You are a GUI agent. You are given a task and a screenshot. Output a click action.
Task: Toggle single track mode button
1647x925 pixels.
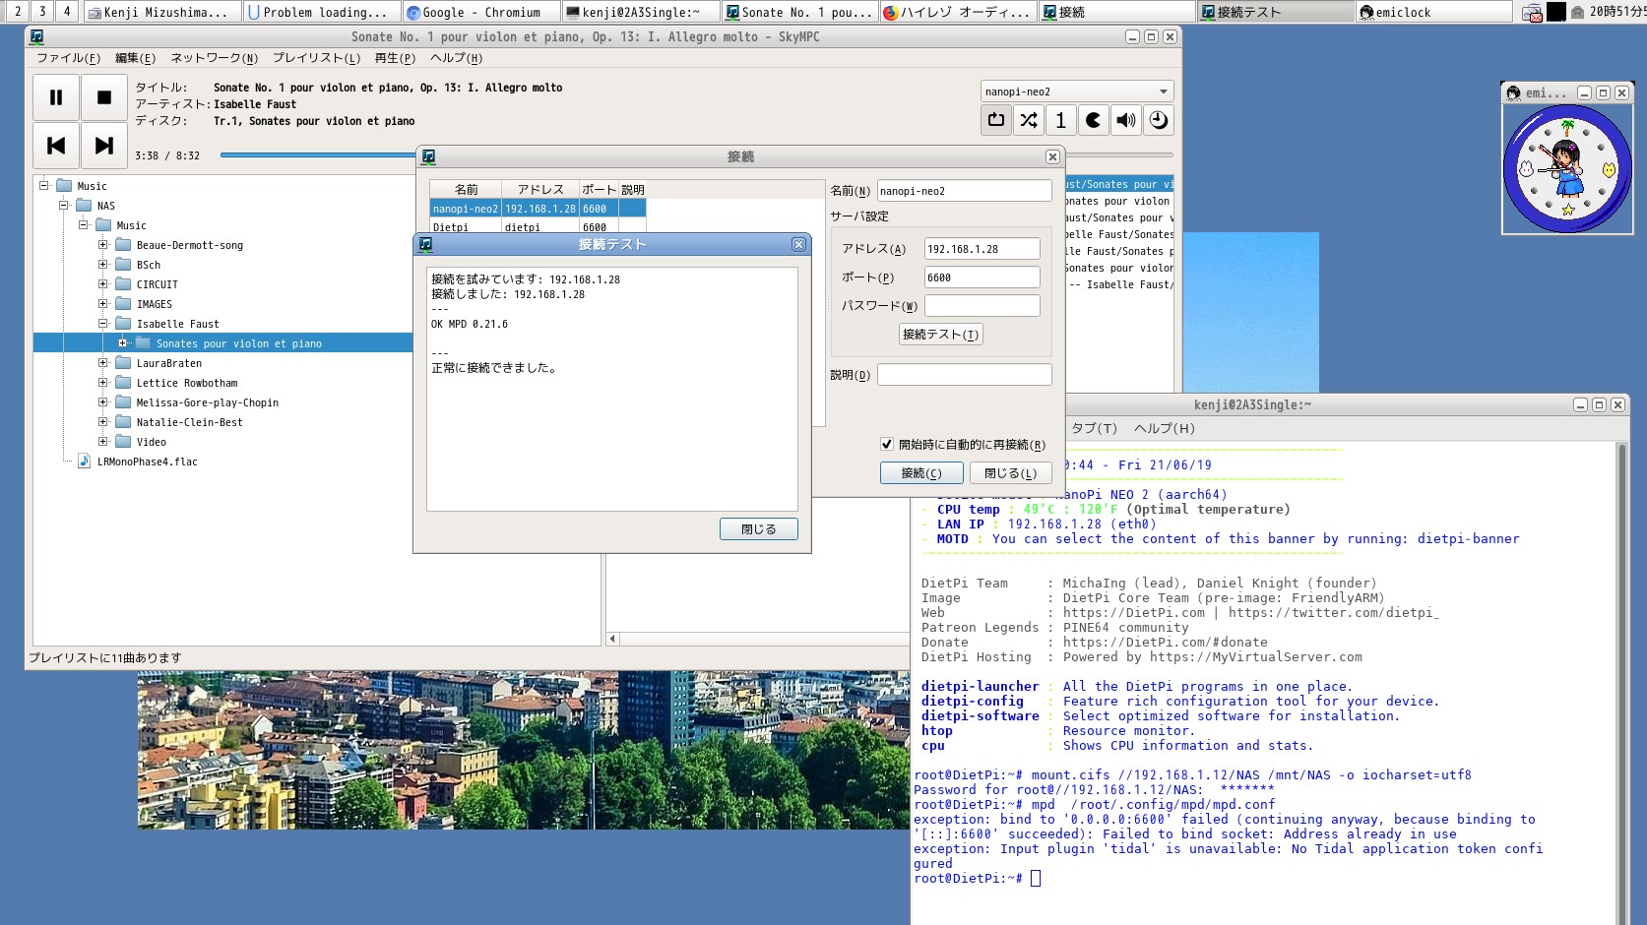click(x=1060, y=120)
